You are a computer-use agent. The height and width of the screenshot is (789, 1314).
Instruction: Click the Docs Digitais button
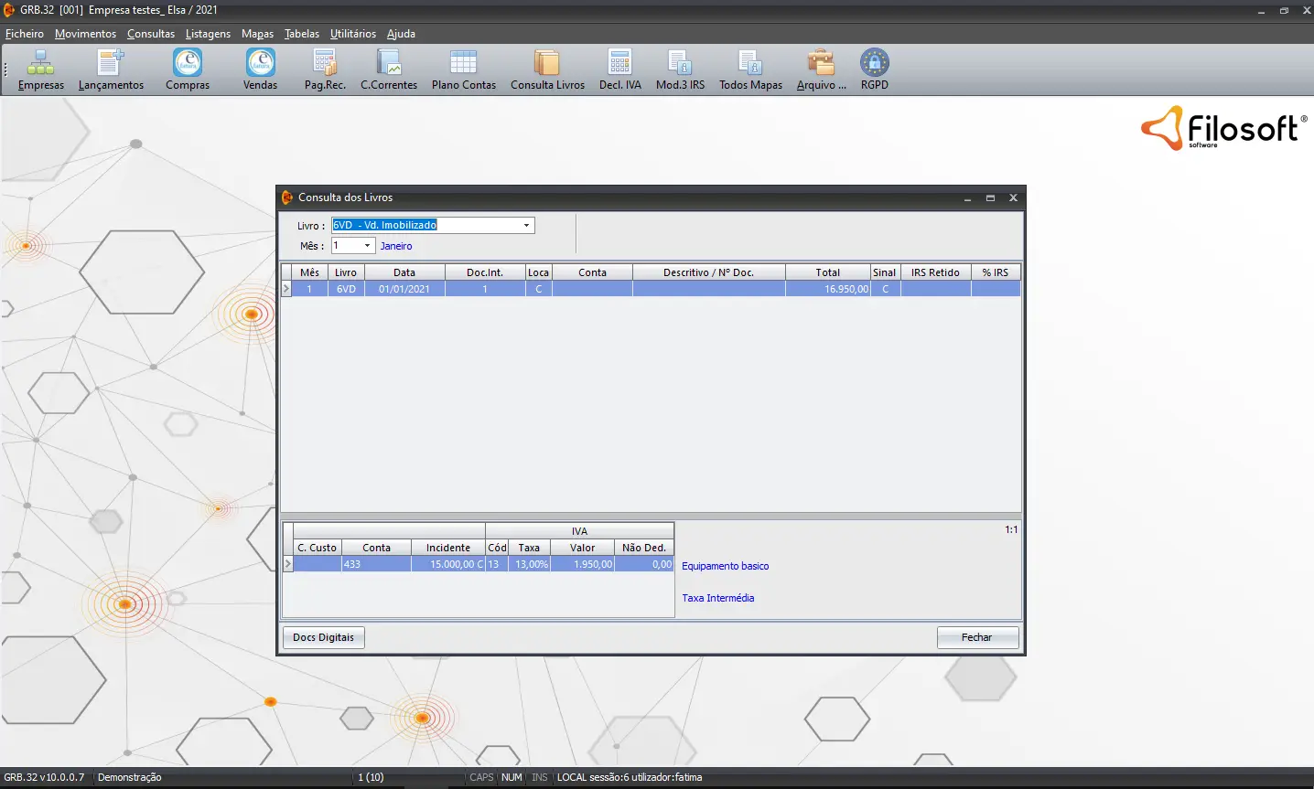323,638
